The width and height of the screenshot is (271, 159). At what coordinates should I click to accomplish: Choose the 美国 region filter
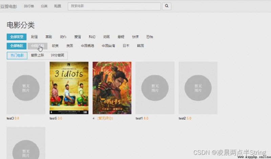click(x=70, y=46)
